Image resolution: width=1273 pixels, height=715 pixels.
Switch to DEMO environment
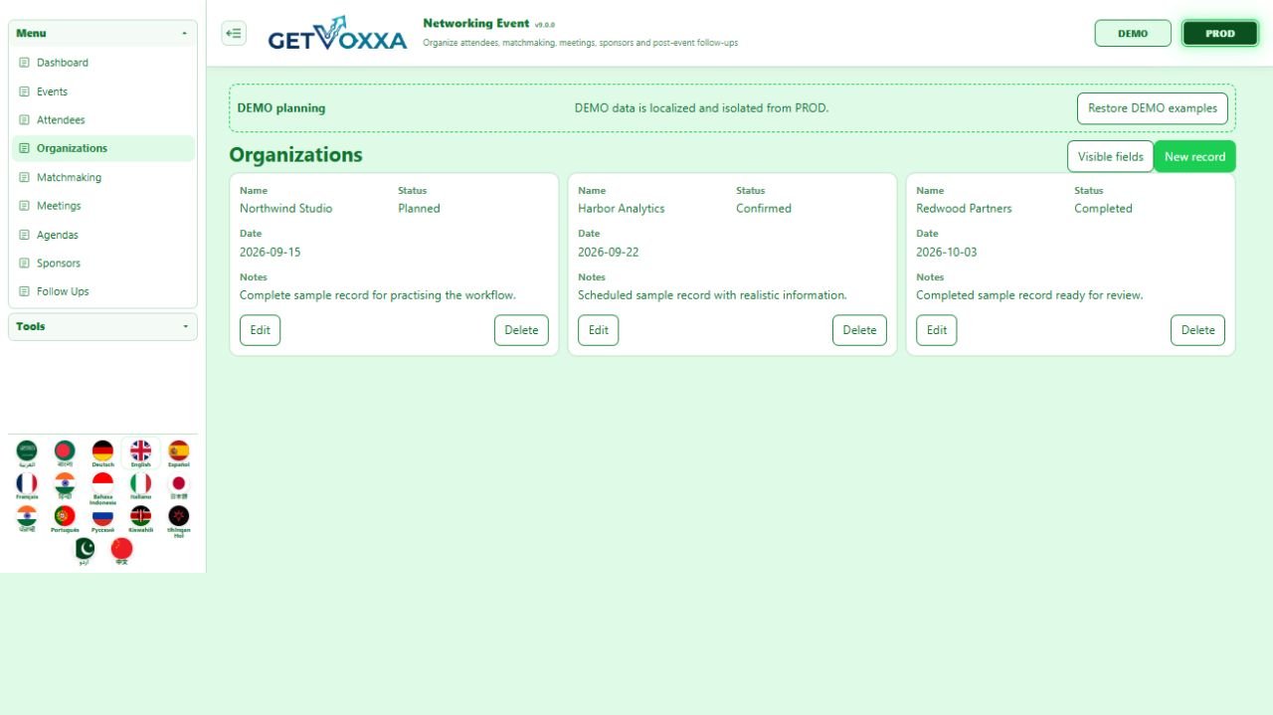(1133, 33)
